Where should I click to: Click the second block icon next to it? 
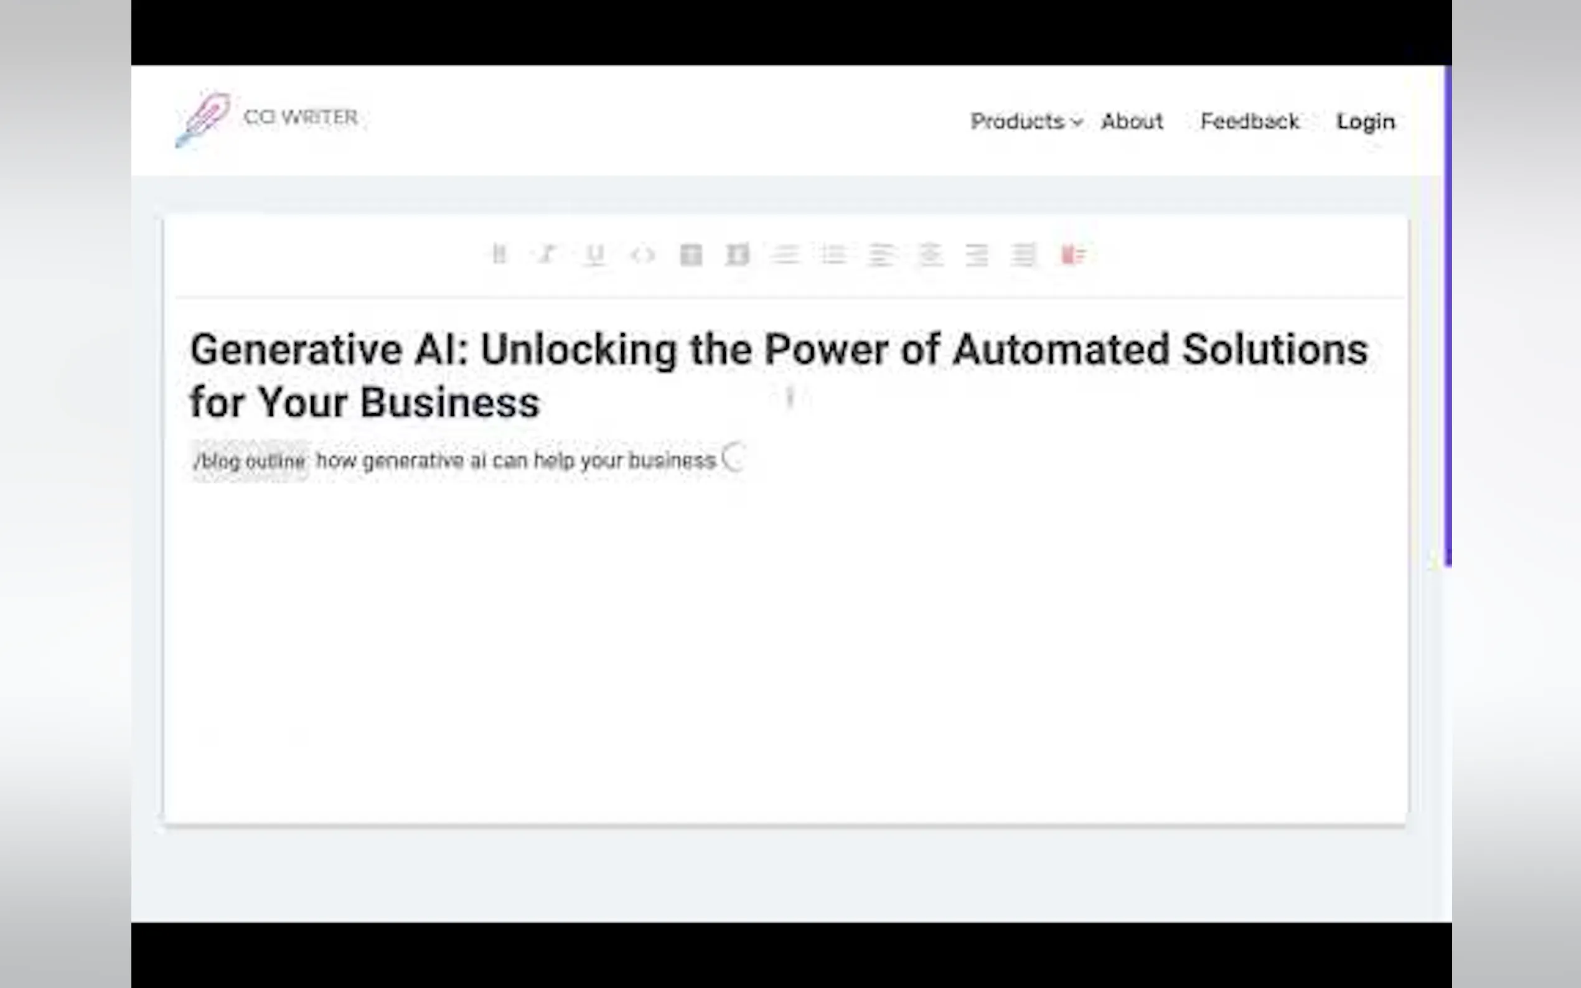pos(738,254)
